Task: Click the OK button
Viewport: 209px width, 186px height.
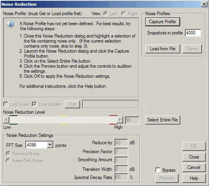Action: click(x=194, y=146)
